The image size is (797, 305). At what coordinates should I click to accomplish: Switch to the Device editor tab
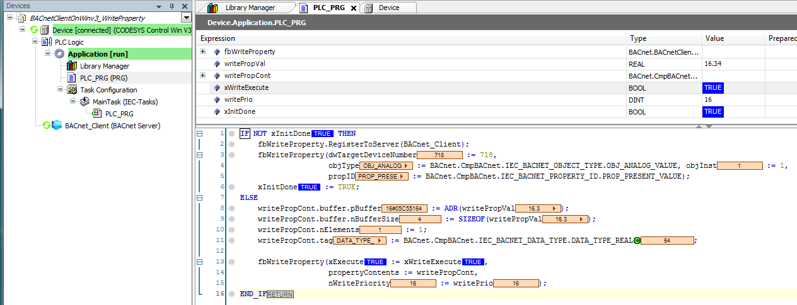[388, 8]
